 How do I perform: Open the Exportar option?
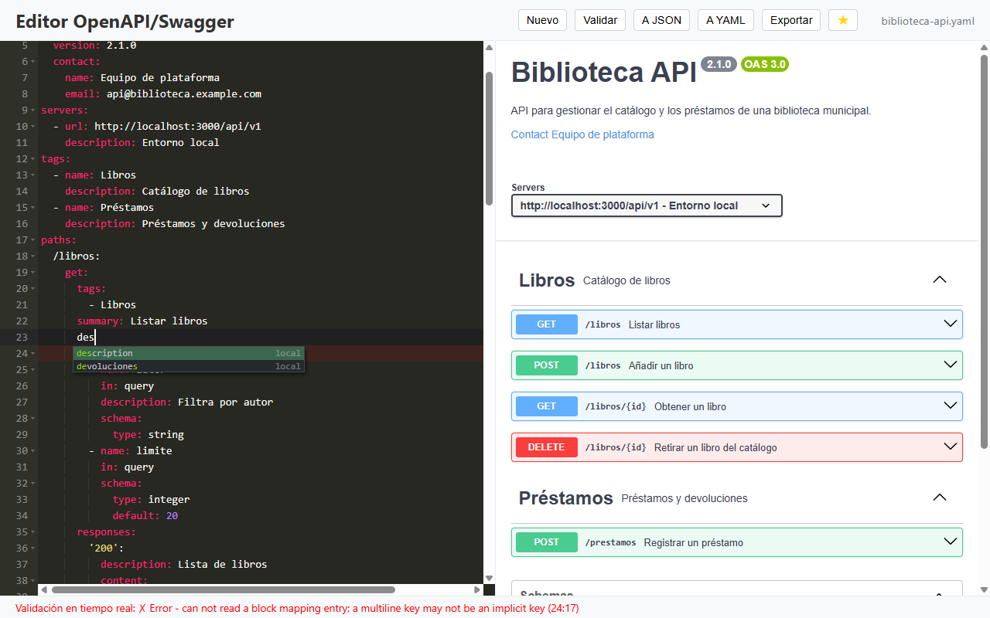791,20
